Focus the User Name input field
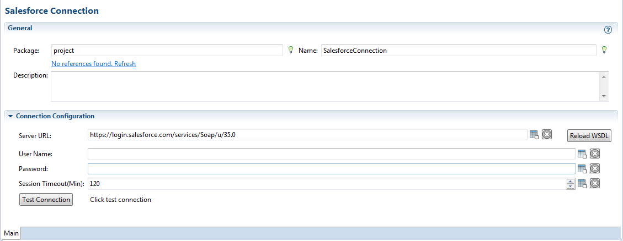 332,154
